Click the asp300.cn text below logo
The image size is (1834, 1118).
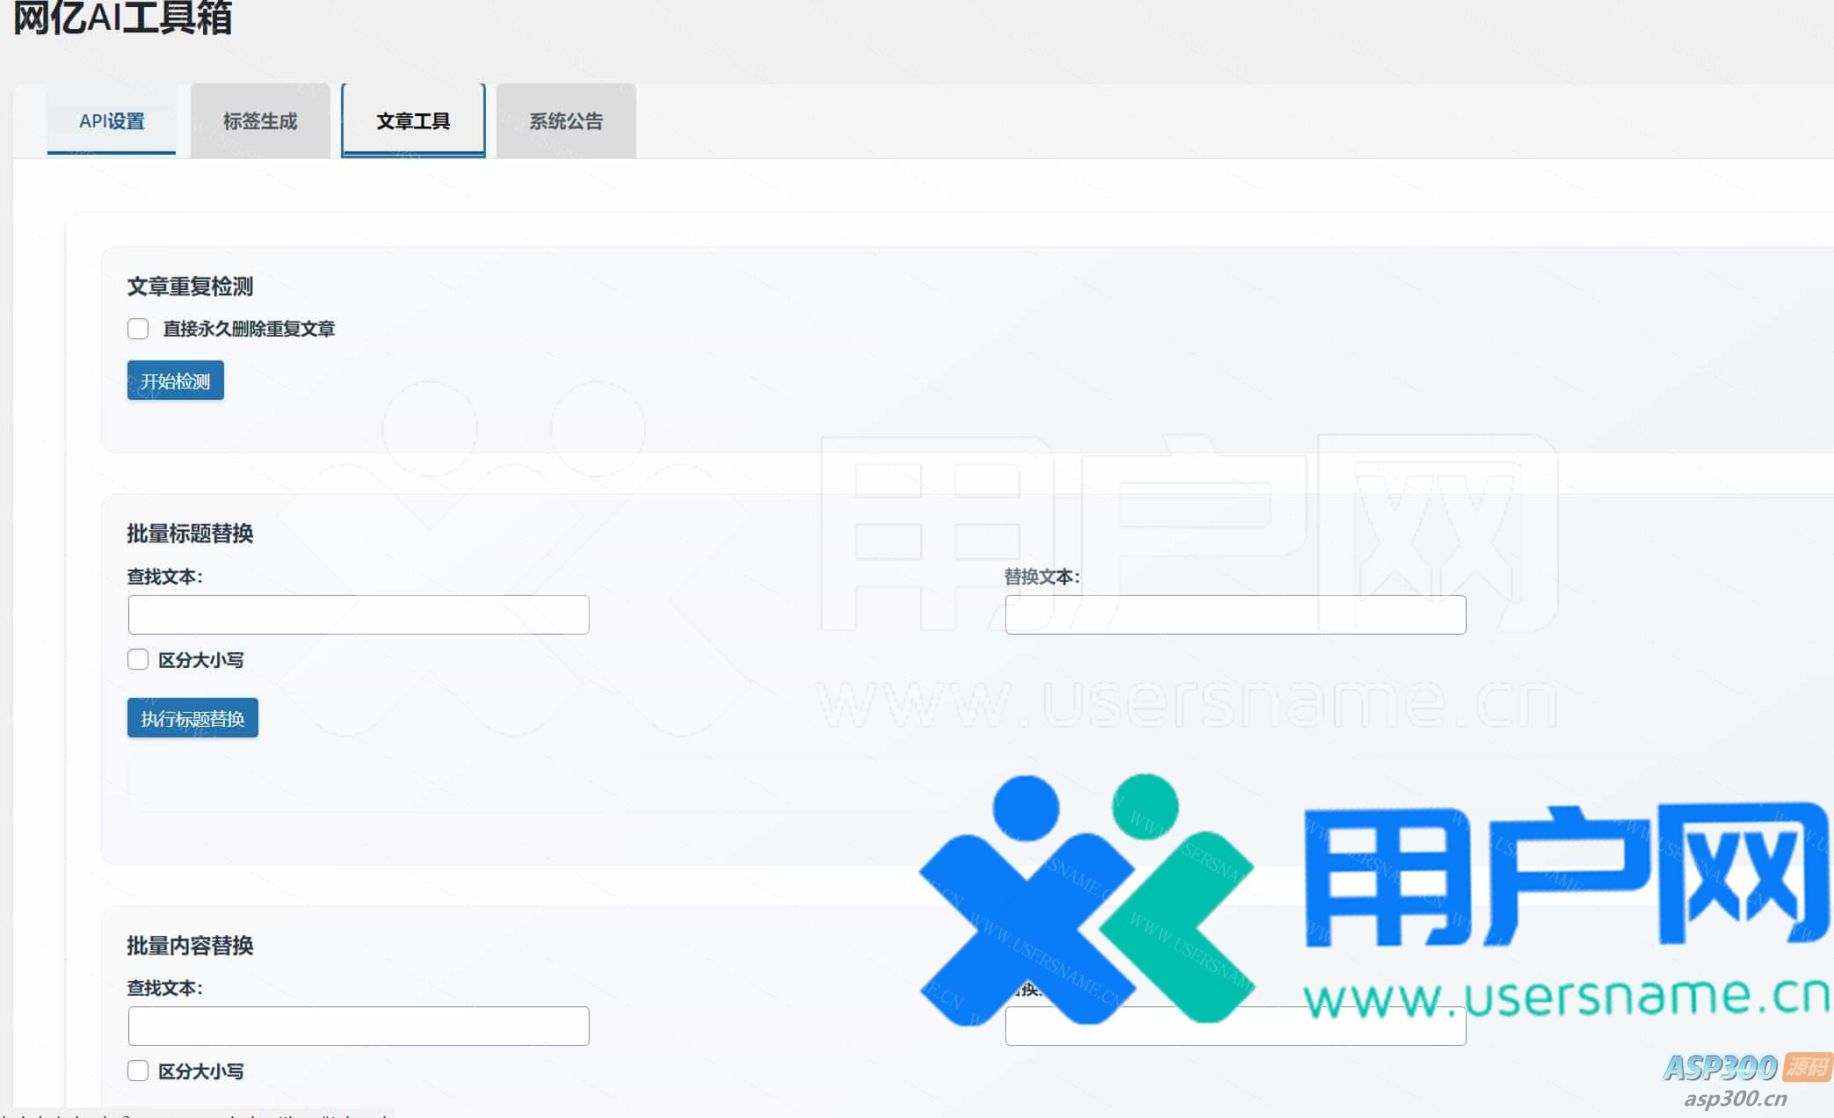pos(1735,1099)
